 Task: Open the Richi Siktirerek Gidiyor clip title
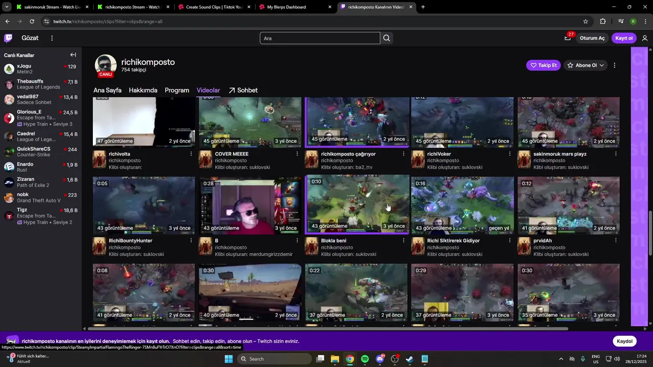[454, 241]
